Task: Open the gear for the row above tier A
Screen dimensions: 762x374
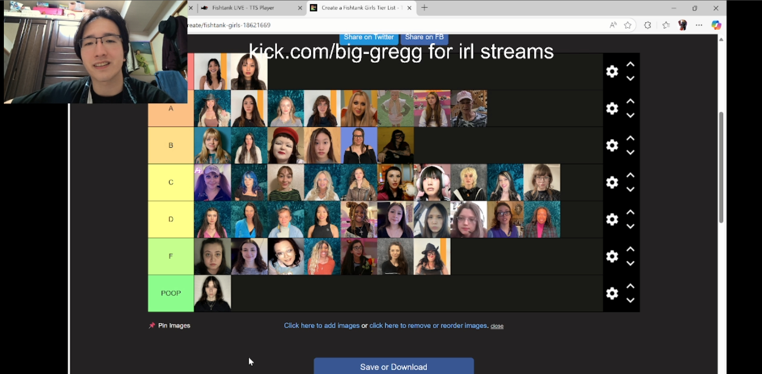Action: click(x=612, y=71)
